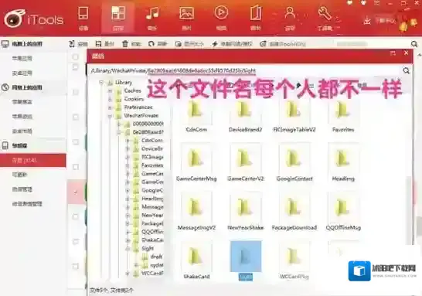The width and height of the screenshot is (422, 296).
Task: Open the Info contacts section icon
Action: [290, 18]
